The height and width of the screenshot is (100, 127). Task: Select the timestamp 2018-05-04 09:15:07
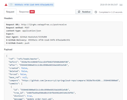[109, 5]
